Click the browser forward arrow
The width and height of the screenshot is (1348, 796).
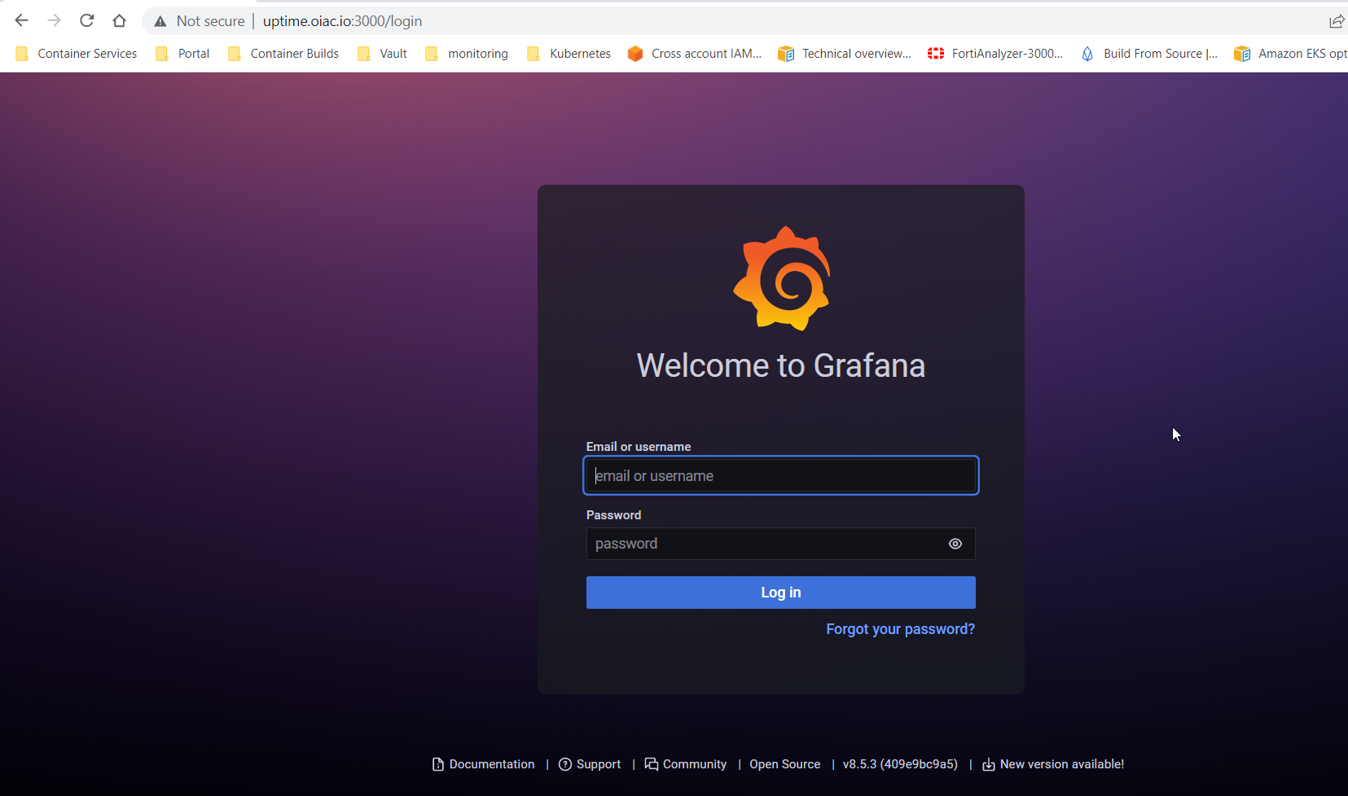click(55, 20)
